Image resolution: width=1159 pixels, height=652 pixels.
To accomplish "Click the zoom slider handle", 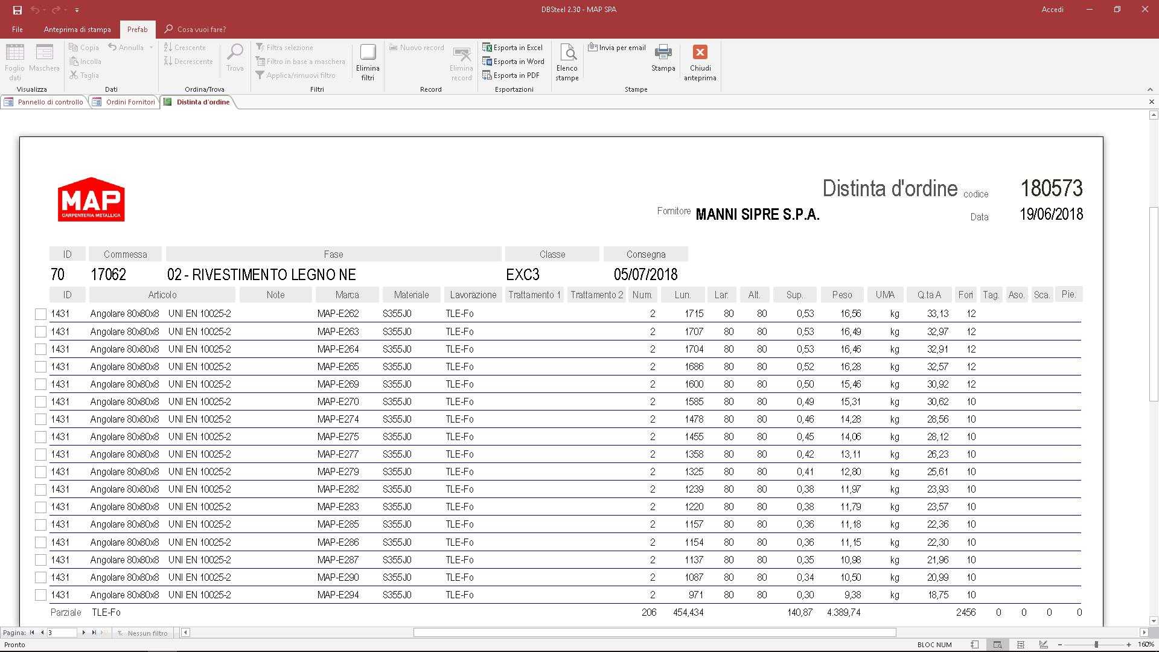I will (1096, 645).
